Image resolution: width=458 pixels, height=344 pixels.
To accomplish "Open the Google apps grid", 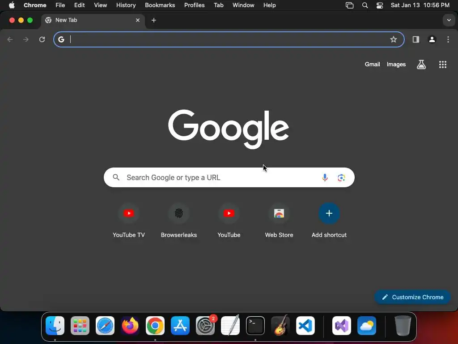I will (x=443, y=64).
